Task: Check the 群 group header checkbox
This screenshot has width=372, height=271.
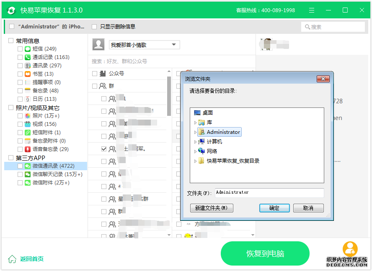Action: pos(95,86)
